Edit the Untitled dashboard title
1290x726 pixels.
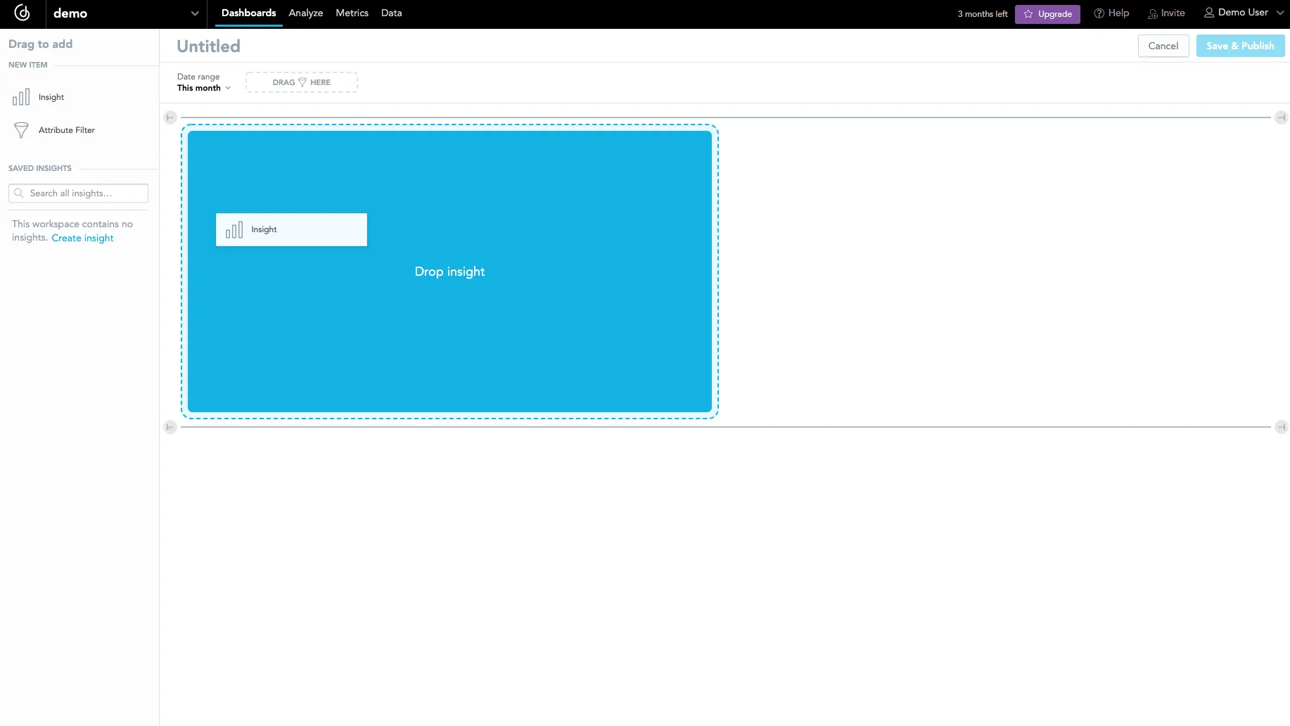(208, 46)
